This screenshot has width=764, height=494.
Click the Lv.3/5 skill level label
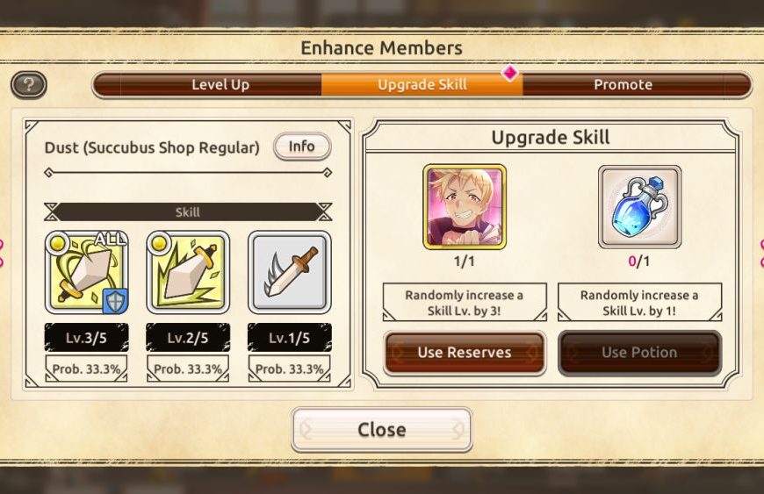87,338
